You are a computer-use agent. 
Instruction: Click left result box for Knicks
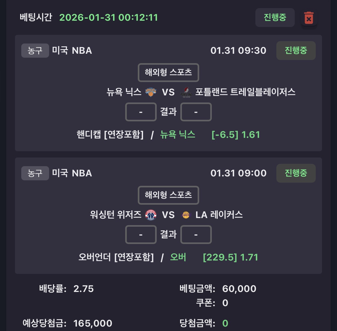pos(141,112)
